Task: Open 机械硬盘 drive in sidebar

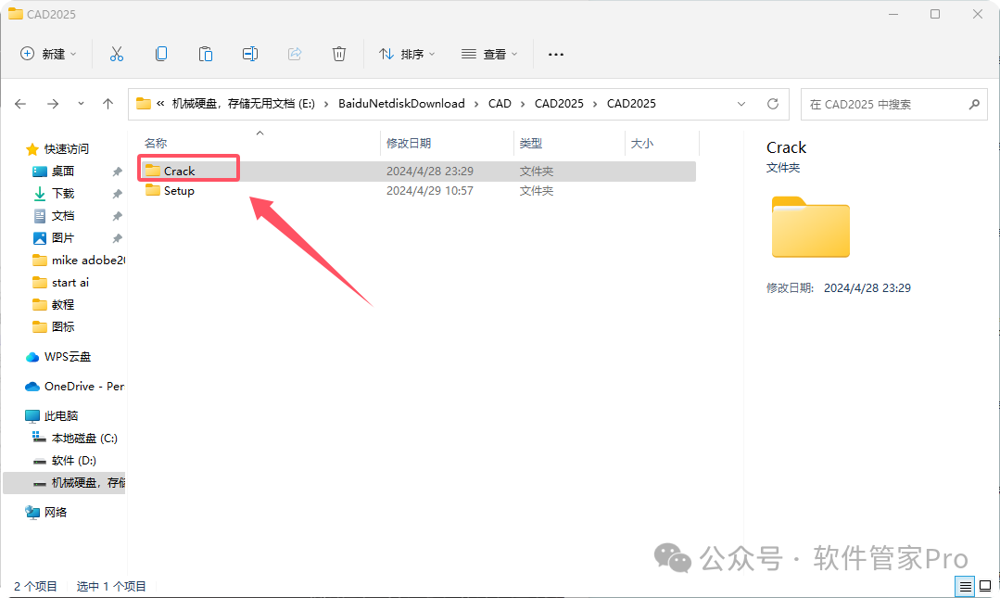Action: (x=64, y=483)
